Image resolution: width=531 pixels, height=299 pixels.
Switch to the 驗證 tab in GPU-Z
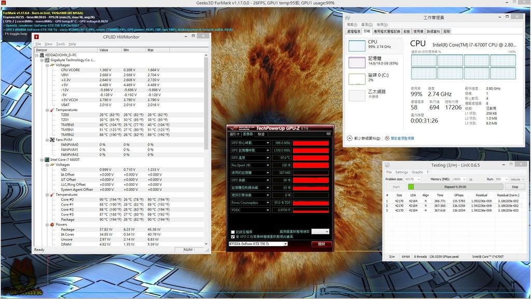[261, 134]
